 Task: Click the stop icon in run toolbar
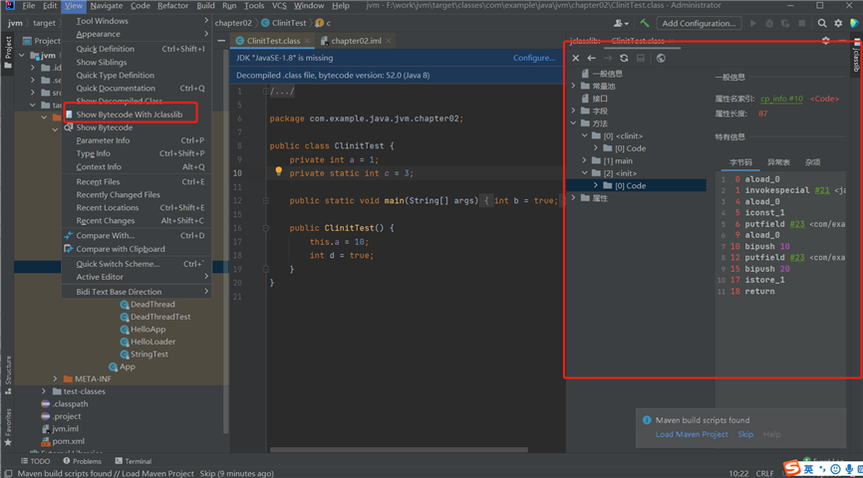pos(802,23)
